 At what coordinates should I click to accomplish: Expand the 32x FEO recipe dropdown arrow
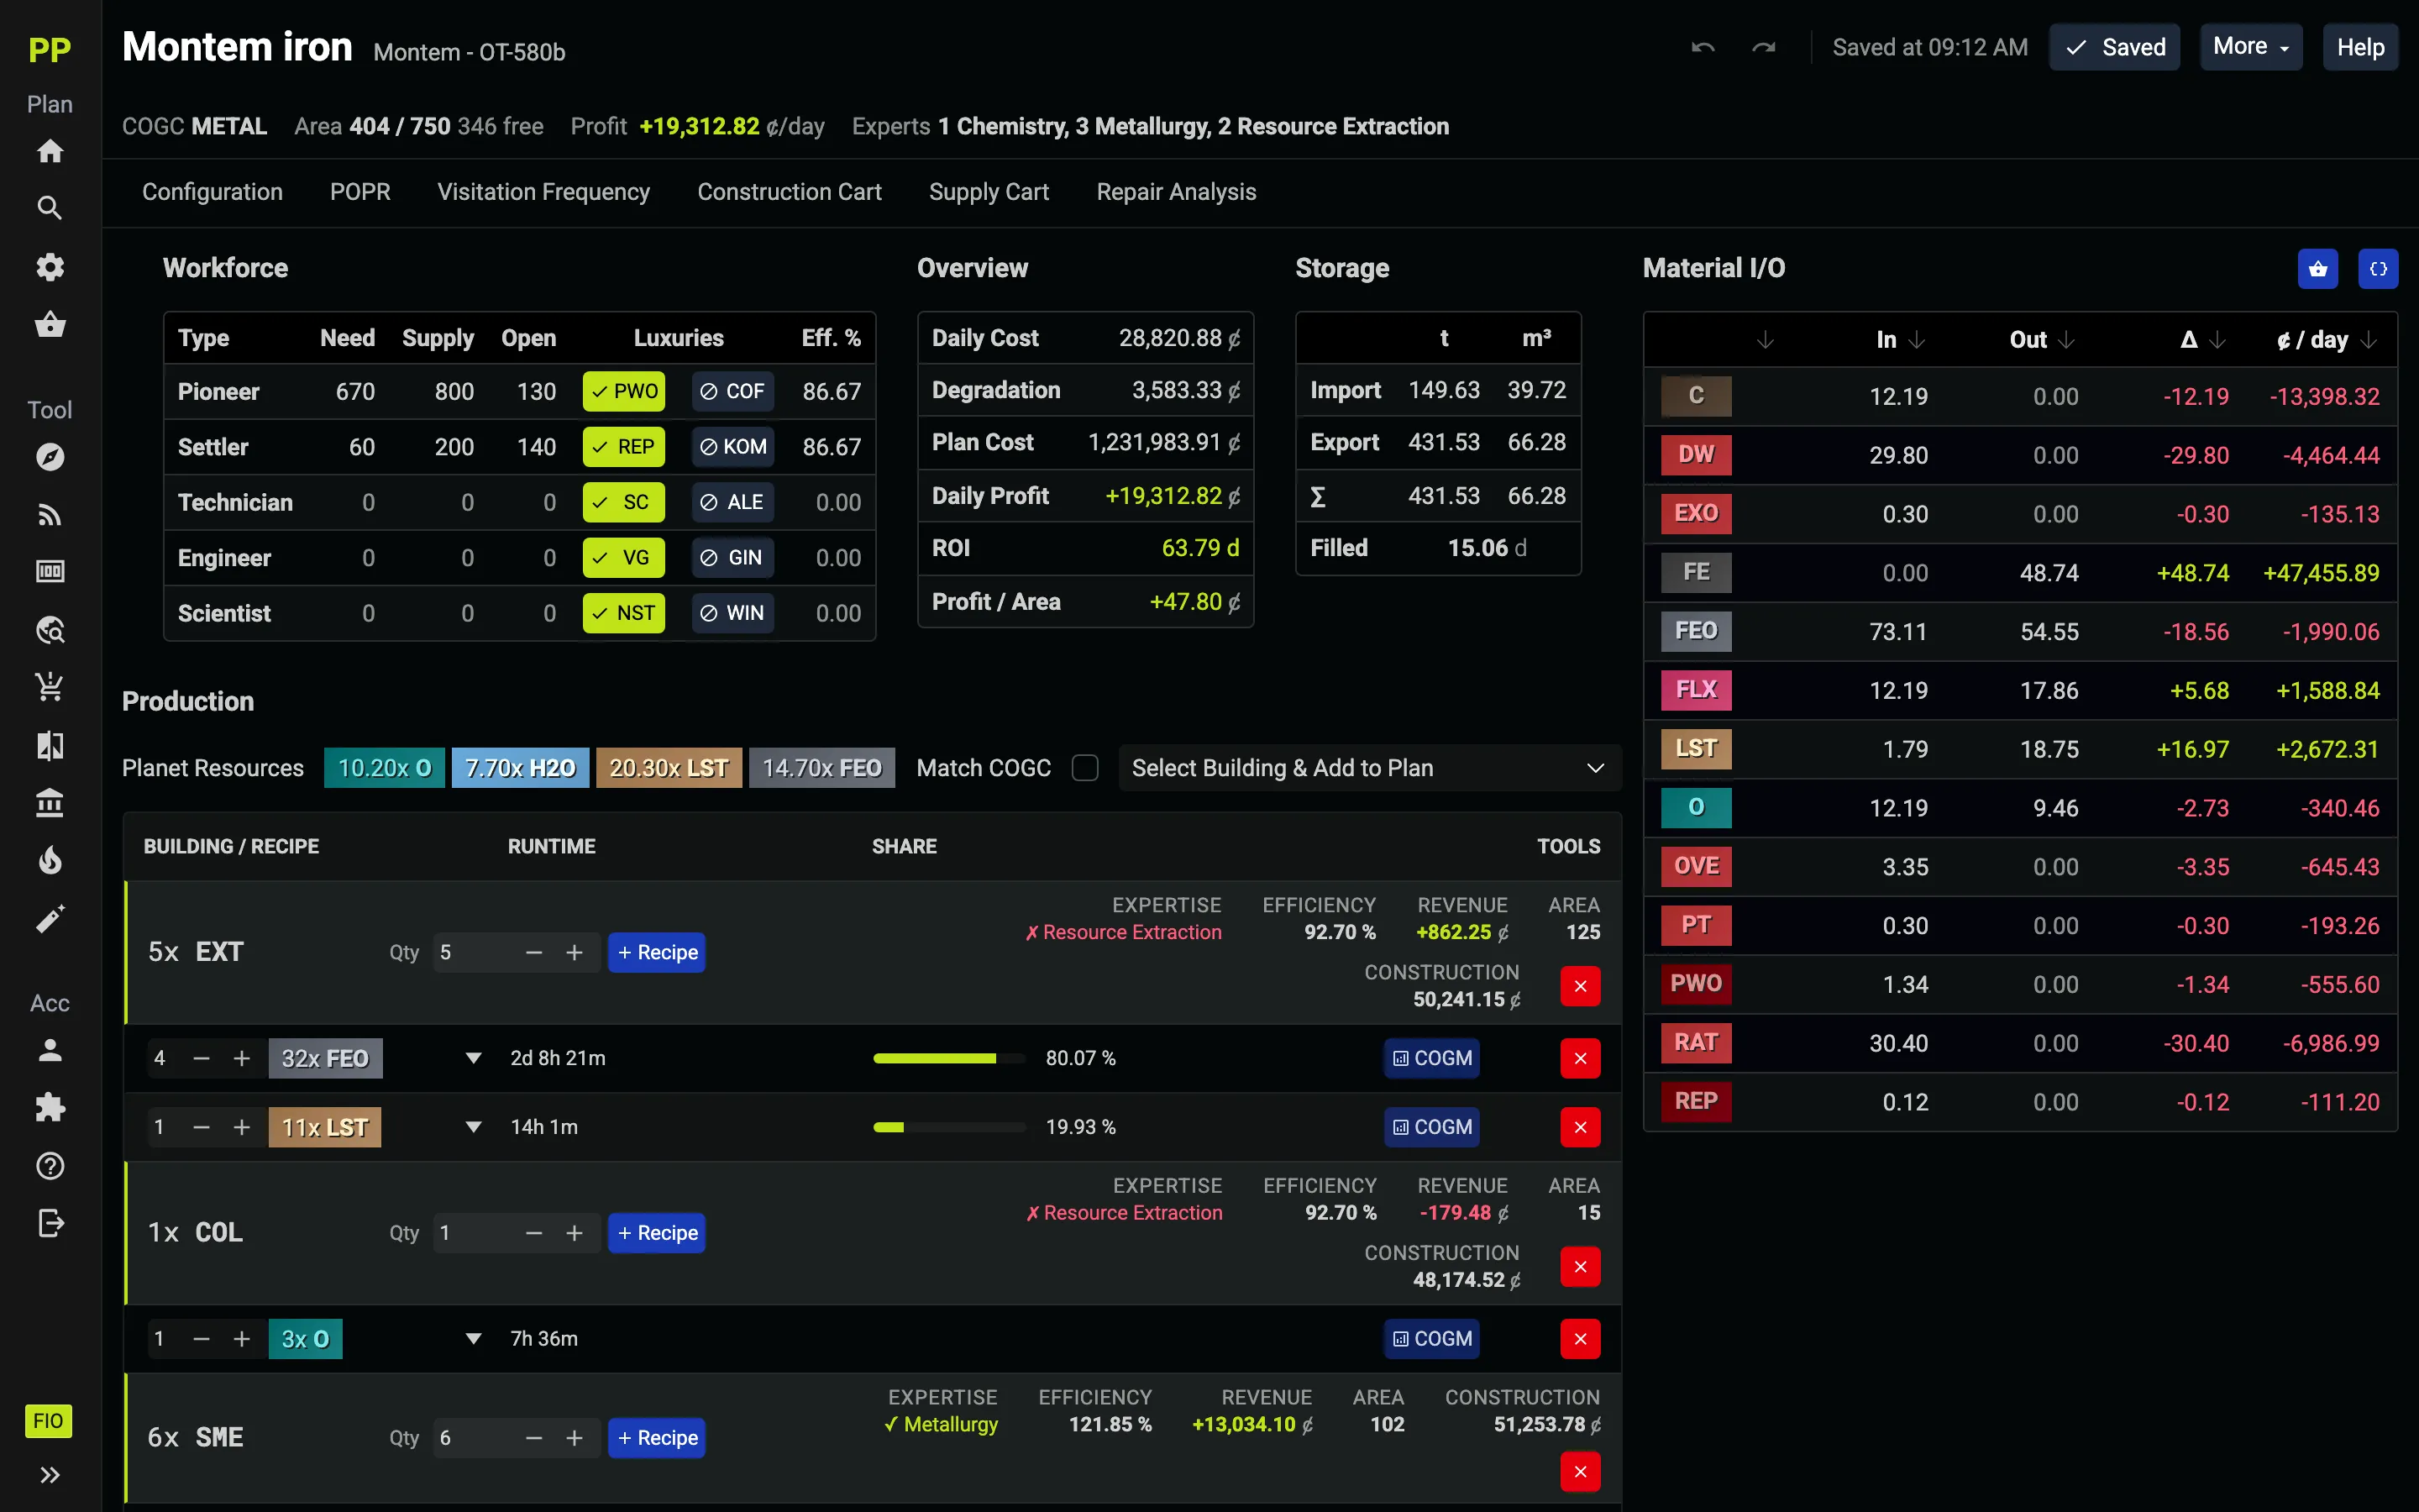pos(474,1058)
